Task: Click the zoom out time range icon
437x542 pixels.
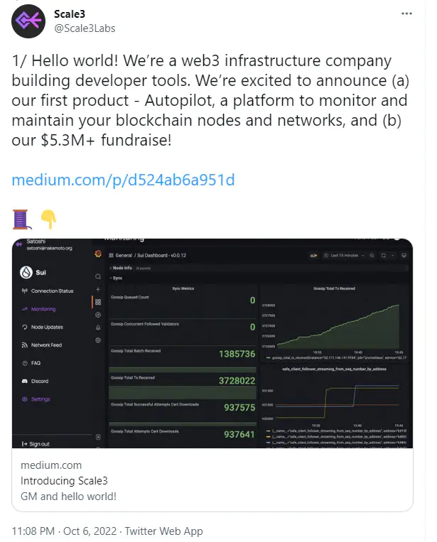Action: coord(372,256)
